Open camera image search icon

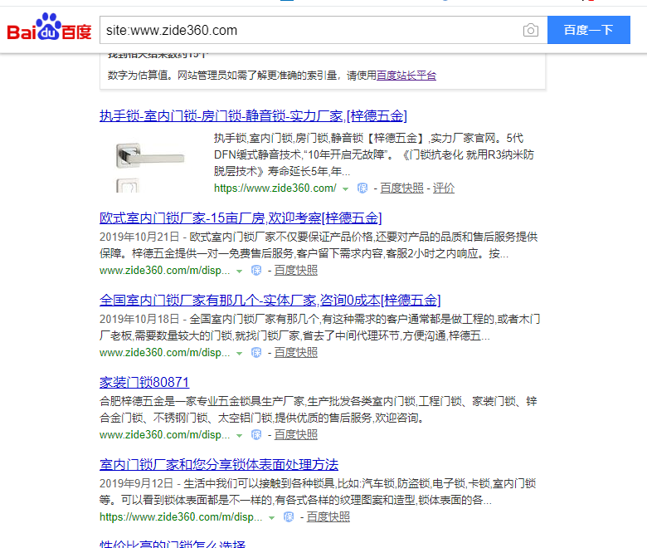pos(531,30)
